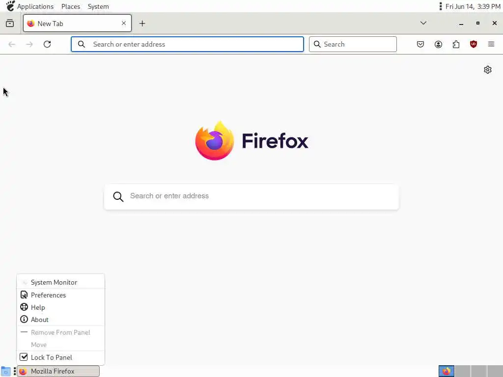Image resolution: width=503 pixels, height=377 pixels.
Task: Click the top panel clock grip handle
Action: tap(441, 6)
